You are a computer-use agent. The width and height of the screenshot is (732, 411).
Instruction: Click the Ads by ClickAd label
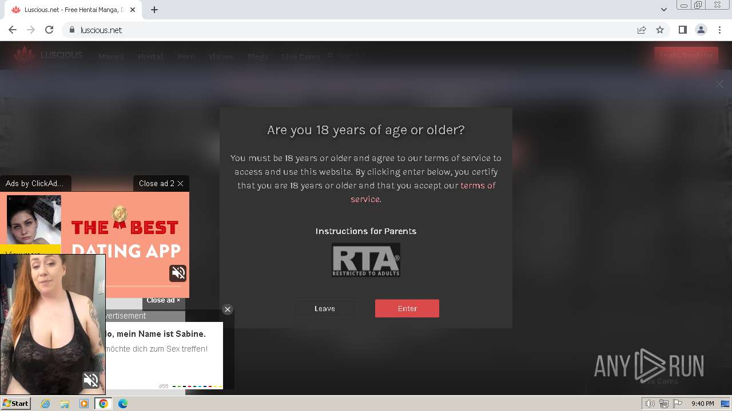click(34, 183)
